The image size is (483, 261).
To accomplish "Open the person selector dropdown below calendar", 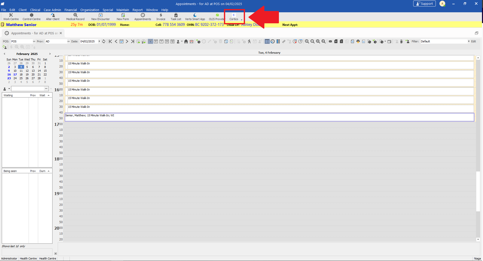I will pos(9,89).
